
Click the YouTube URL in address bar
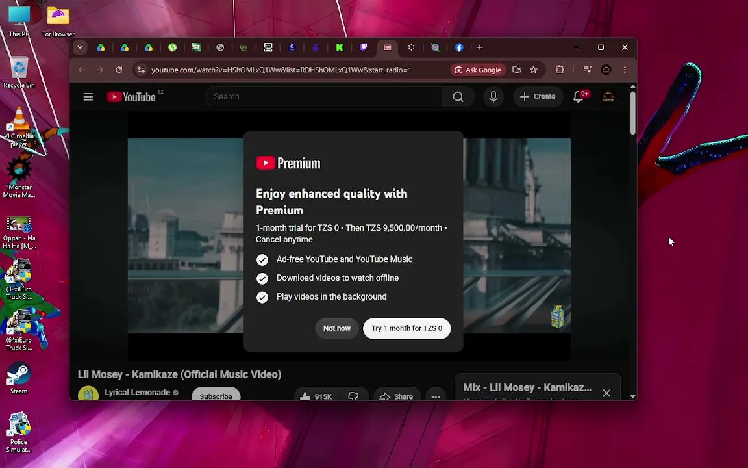tap(281, 70)
